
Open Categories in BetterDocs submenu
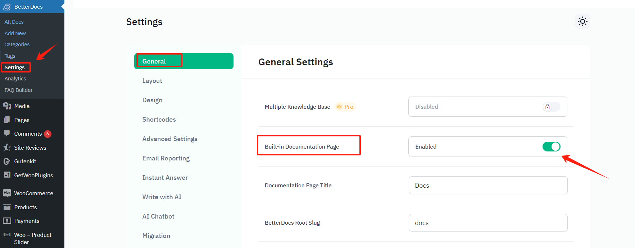(x=17, y=45)
